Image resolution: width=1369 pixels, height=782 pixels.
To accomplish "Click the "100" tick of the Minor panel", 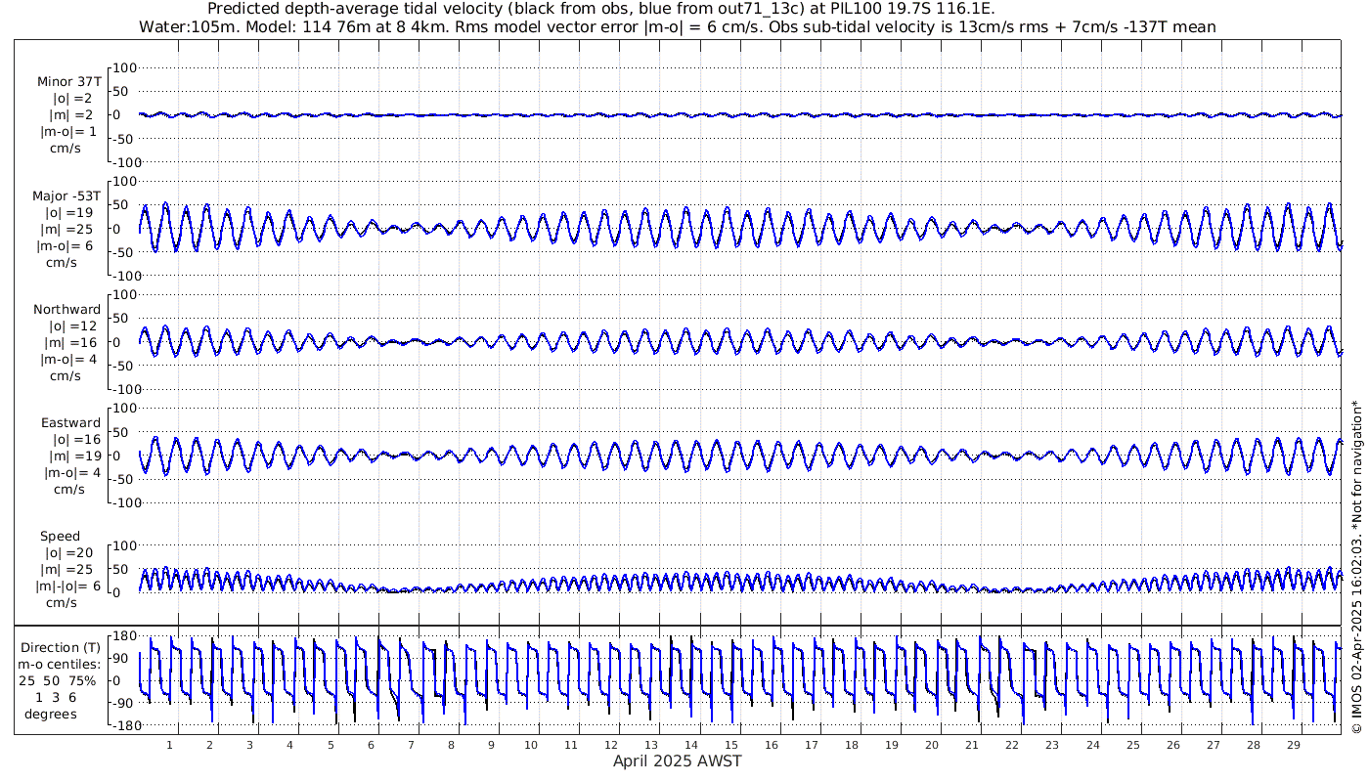I will [127, 67].
